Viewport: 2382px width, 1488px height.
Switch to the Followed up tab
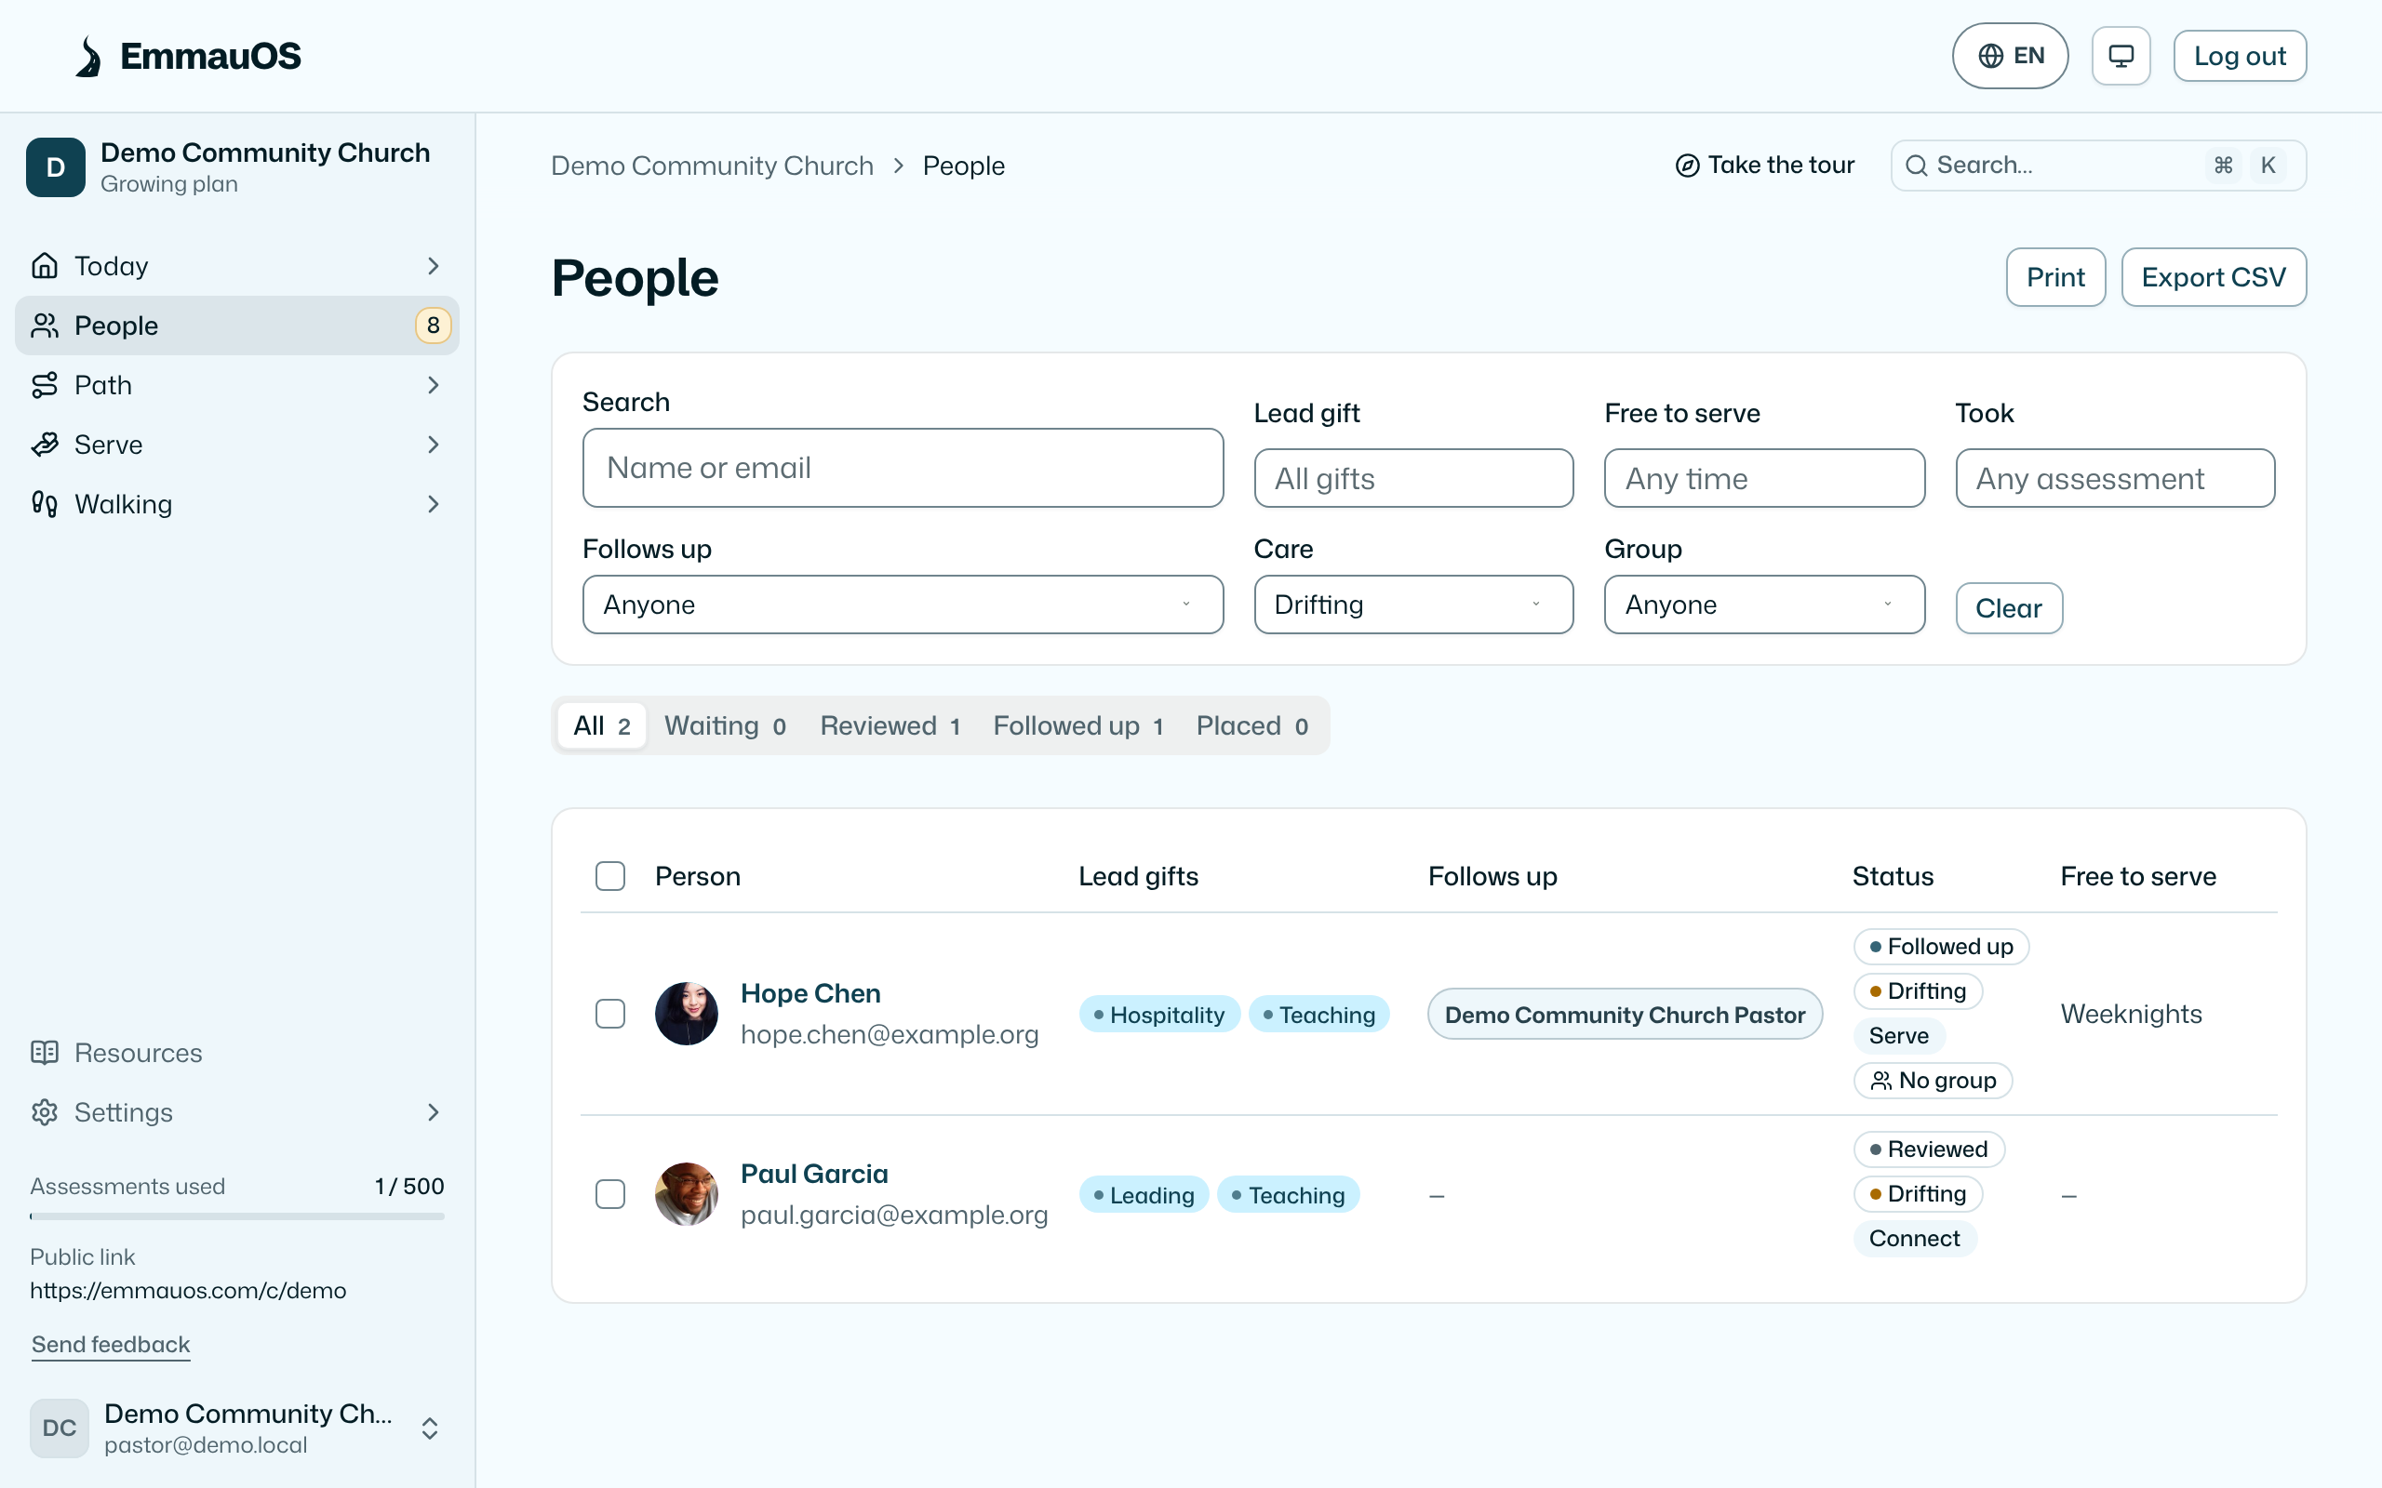1077,726
